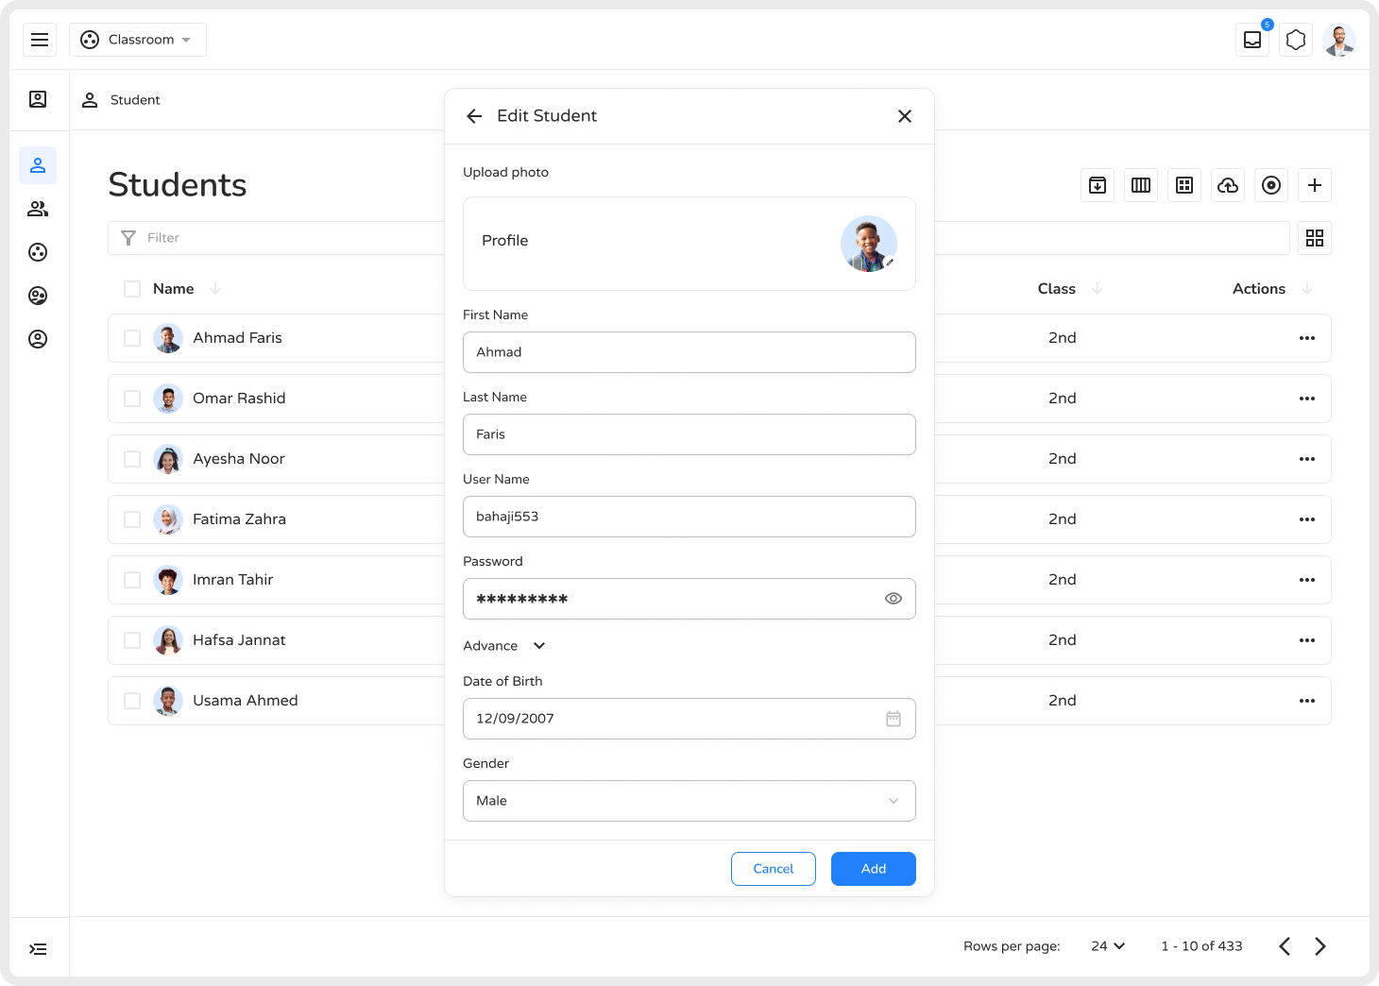Viewport: 1379px width, 986px height.
Task: Open the Classroom dropdown
Action: click(138, 40)
